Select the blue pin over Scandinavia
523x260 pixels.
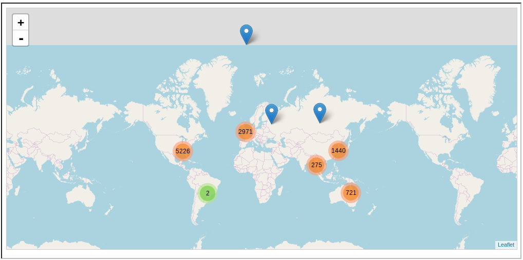[x=271, y=113]
